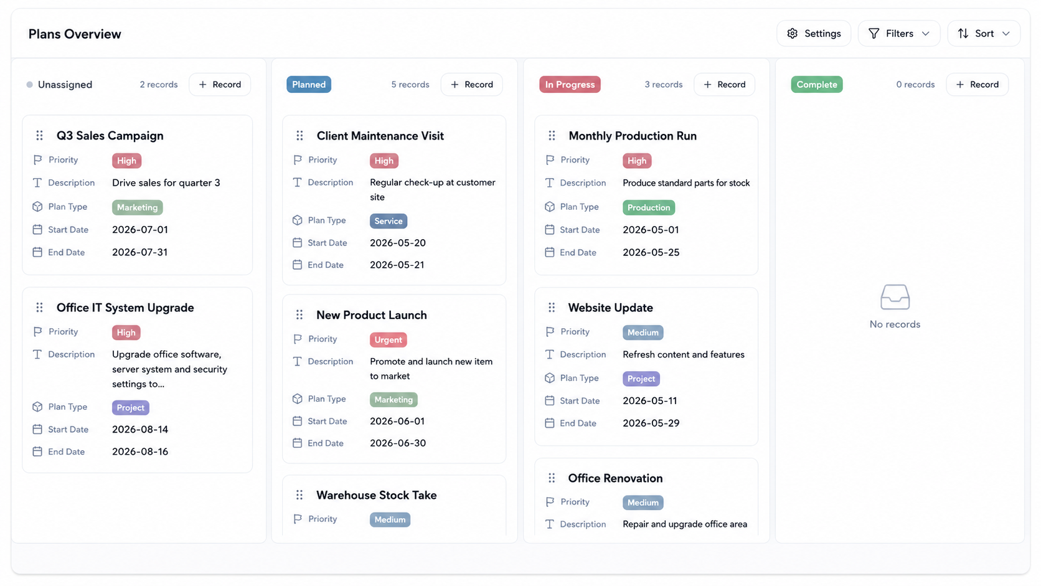Click the Settings gear icon

(x=793, y=34)
